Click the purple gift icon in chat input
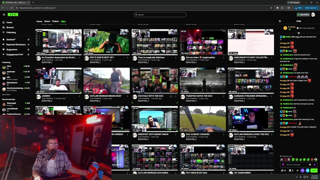 [x=314, y=165]
